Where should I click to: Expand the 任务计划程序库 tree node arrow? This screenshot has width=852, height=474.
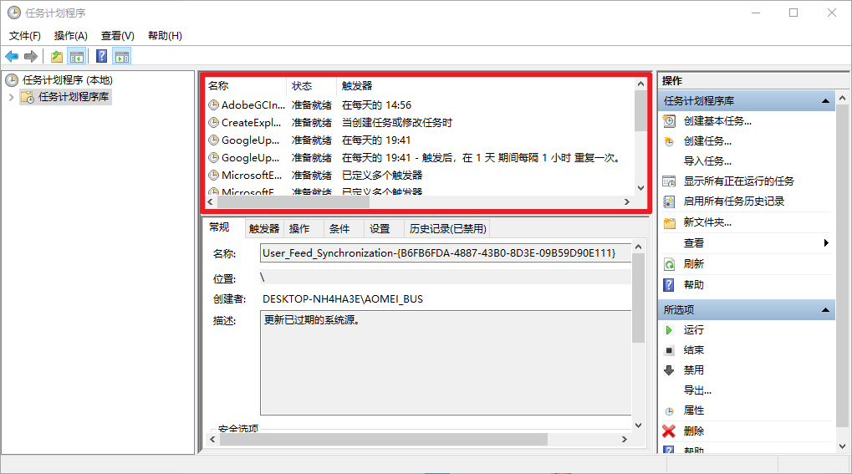tap(12, 97)
